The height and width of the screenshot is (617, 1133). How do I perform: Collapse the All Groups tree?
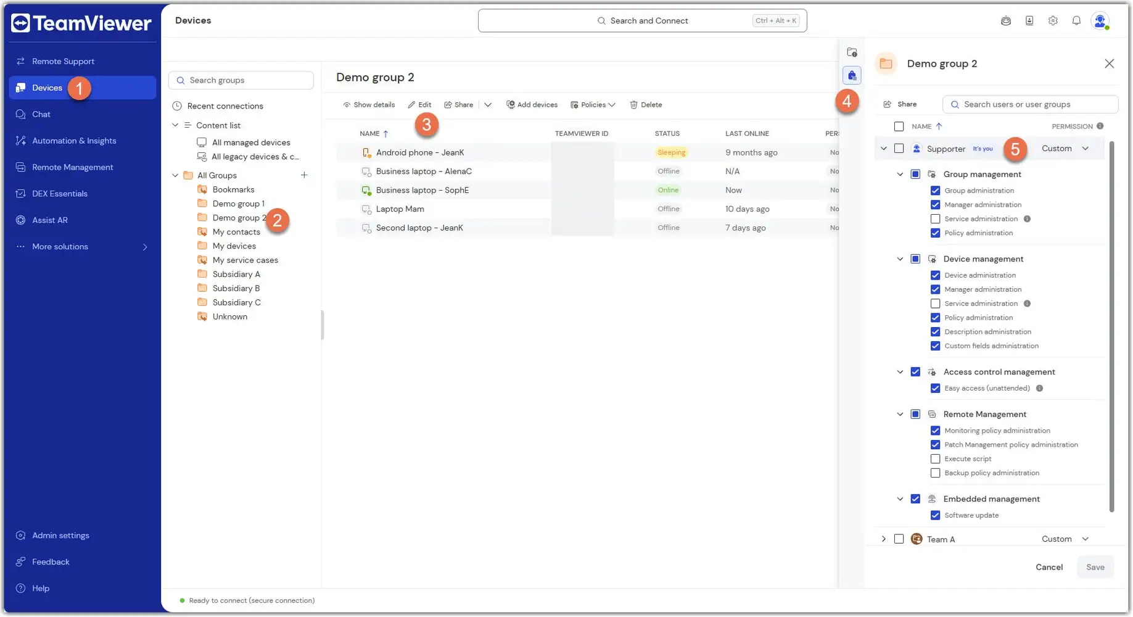(175, 175)
